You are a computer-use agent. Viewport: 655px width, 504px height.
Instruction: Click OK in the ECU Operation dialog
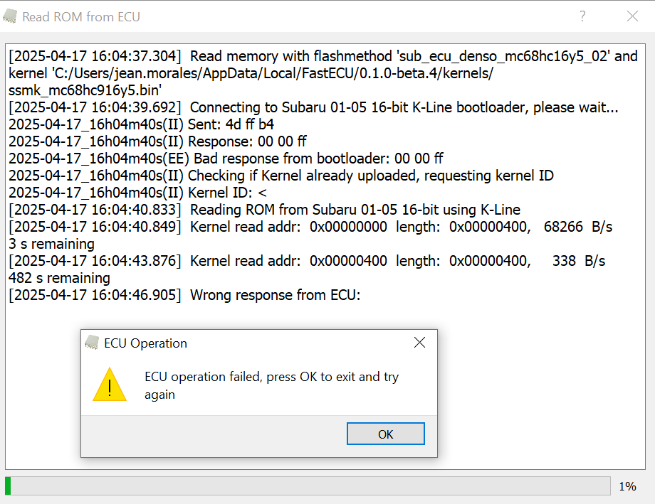click(x=386, y=434)
